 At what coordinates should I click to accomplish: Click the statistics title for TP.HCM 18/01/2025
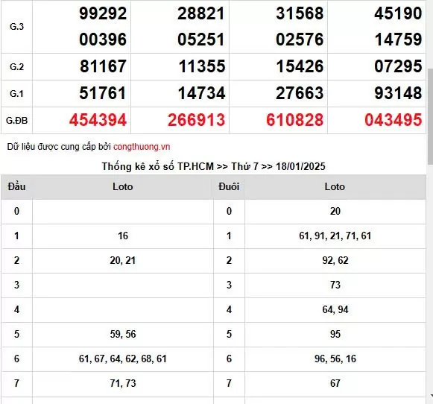tap(213, 166)
